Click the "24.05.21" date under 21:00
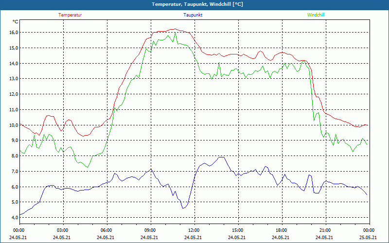 click(324, 237)
